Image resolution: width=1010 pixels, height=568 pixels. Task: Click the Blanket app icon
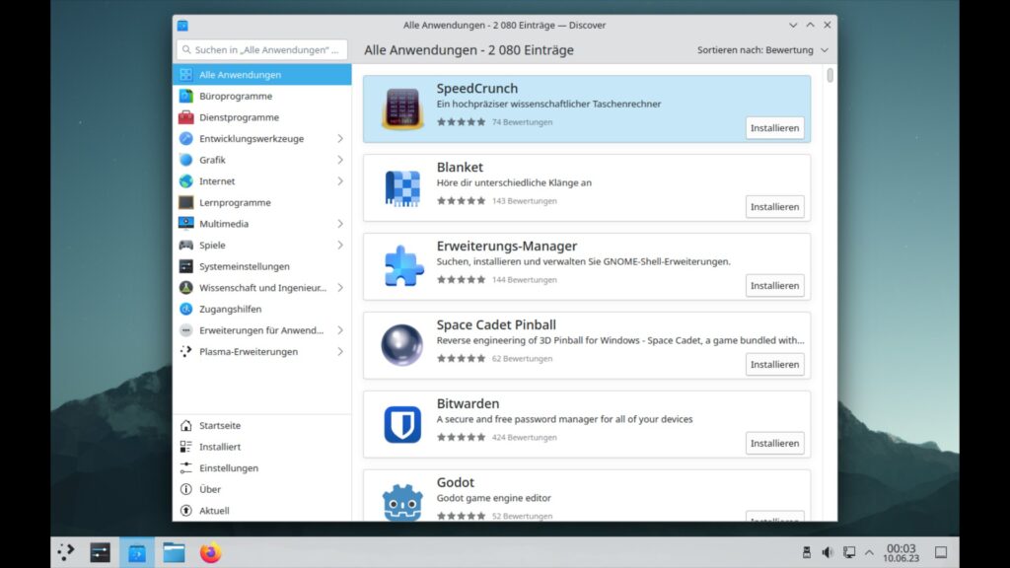coord(402,188)
